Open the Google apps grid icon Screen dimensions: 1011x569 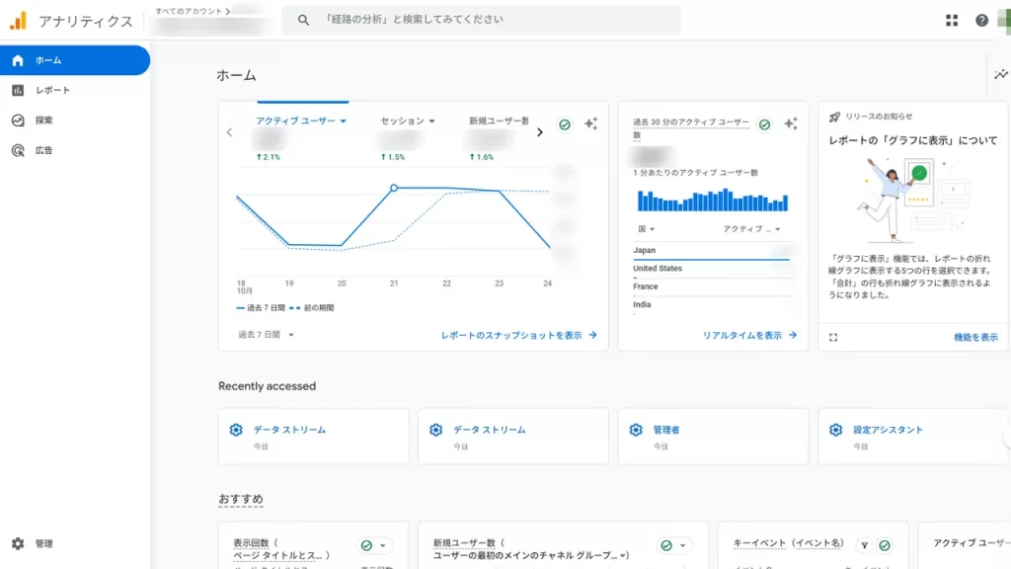pos(952,20)
